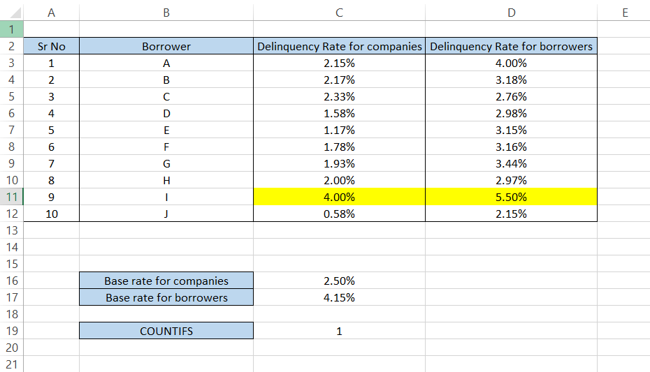Select the cell containing 4.15%
This screenshot has height=372, width=650.
pyautogui.click(x=340, y=298)
